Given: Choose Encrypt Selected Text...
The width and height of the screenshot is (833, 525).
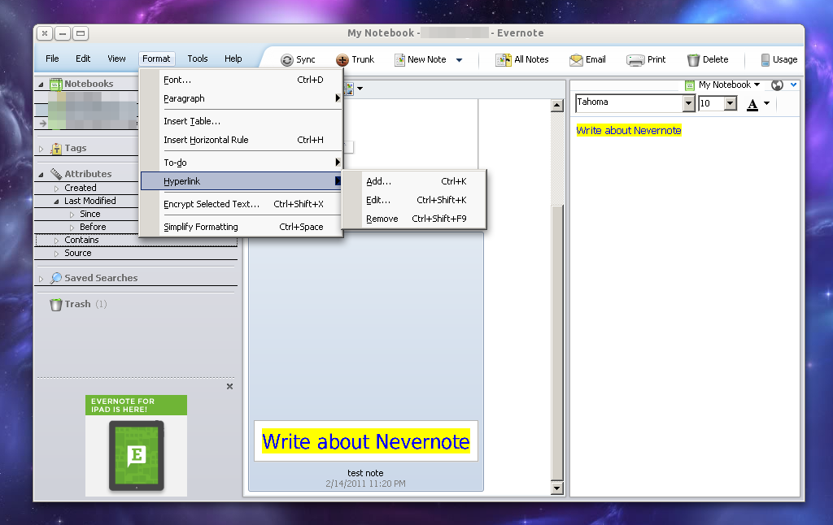Looking at the screenshot, I should click(242, 204).
